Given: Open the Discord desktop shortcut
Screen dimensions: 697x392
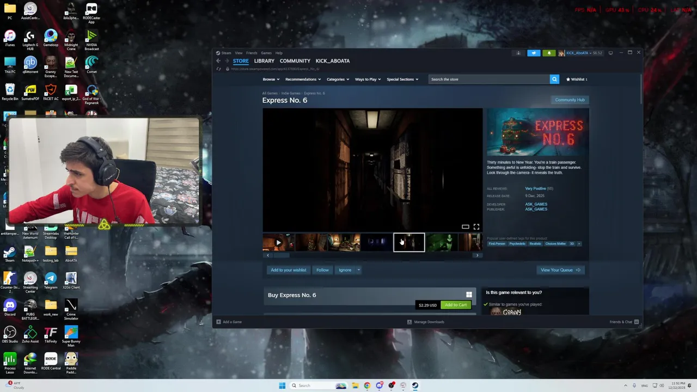Looking at the screenshot, I should [x=10, y=308].
